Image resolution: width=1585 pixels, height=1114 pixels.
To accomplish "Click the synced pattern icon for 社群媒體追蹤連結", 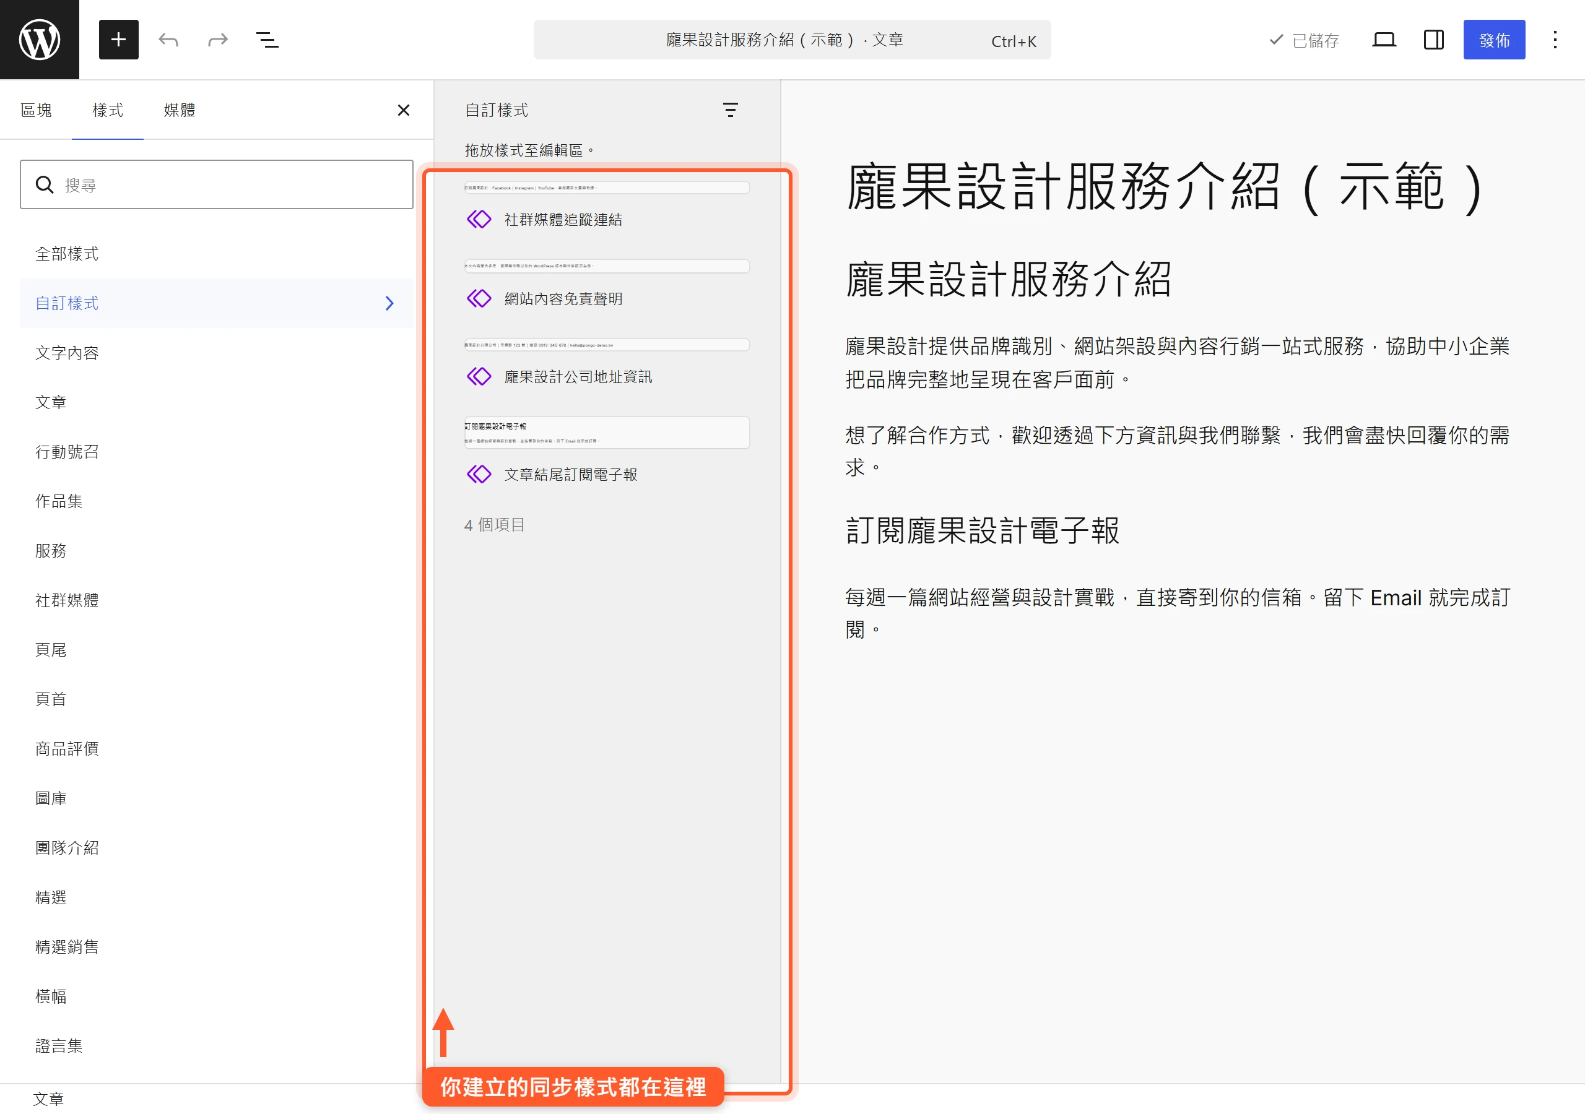I will coord(479,220).
